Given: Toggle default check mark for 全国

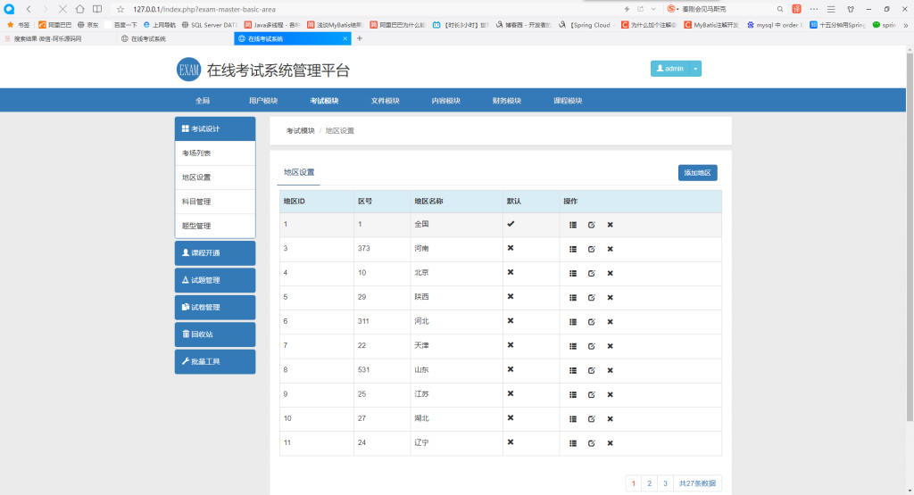Looking at the screenshot, I should click(511, 224).
